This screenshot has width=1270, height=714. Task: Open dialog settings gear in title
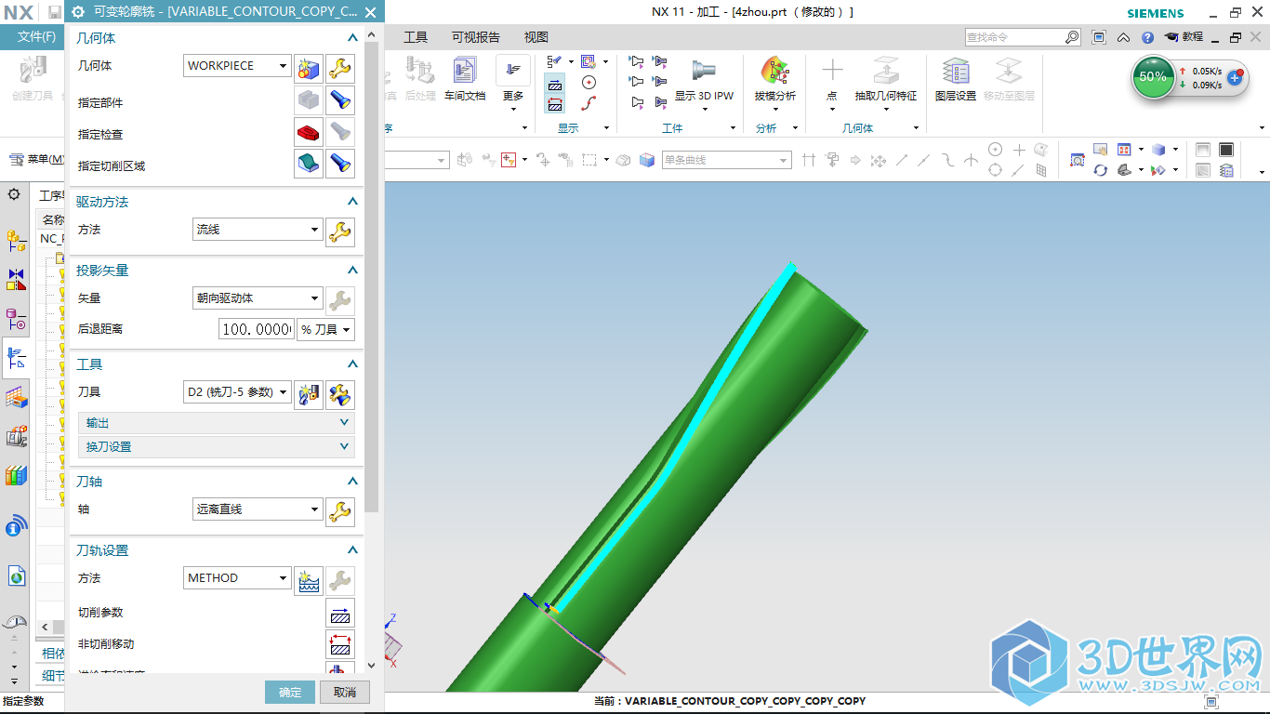tap(78, 12)
